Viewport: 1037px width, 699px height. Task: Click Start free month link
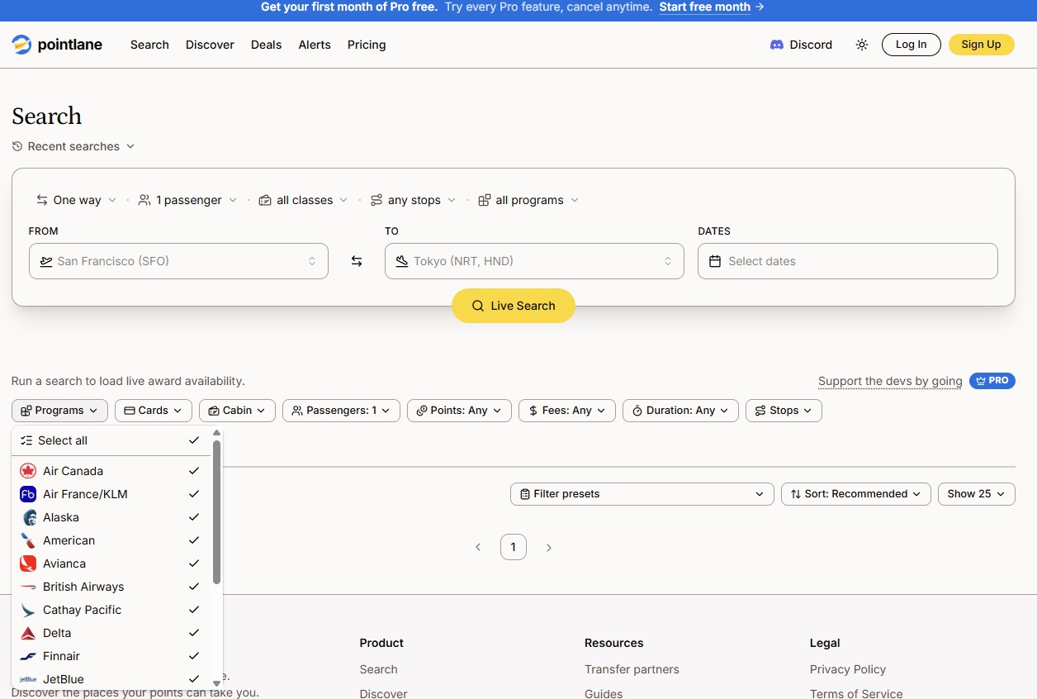704,7
